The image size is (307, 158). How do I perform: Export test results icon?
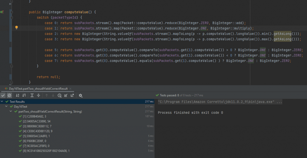[x=72, y=95]
